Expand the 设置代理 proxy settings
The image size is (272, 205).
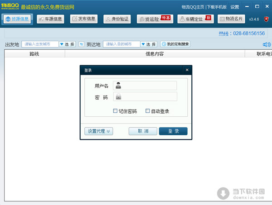coord(98,131)
